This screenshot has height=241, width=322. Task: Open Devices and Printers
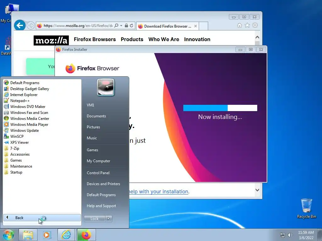(103, 184)
